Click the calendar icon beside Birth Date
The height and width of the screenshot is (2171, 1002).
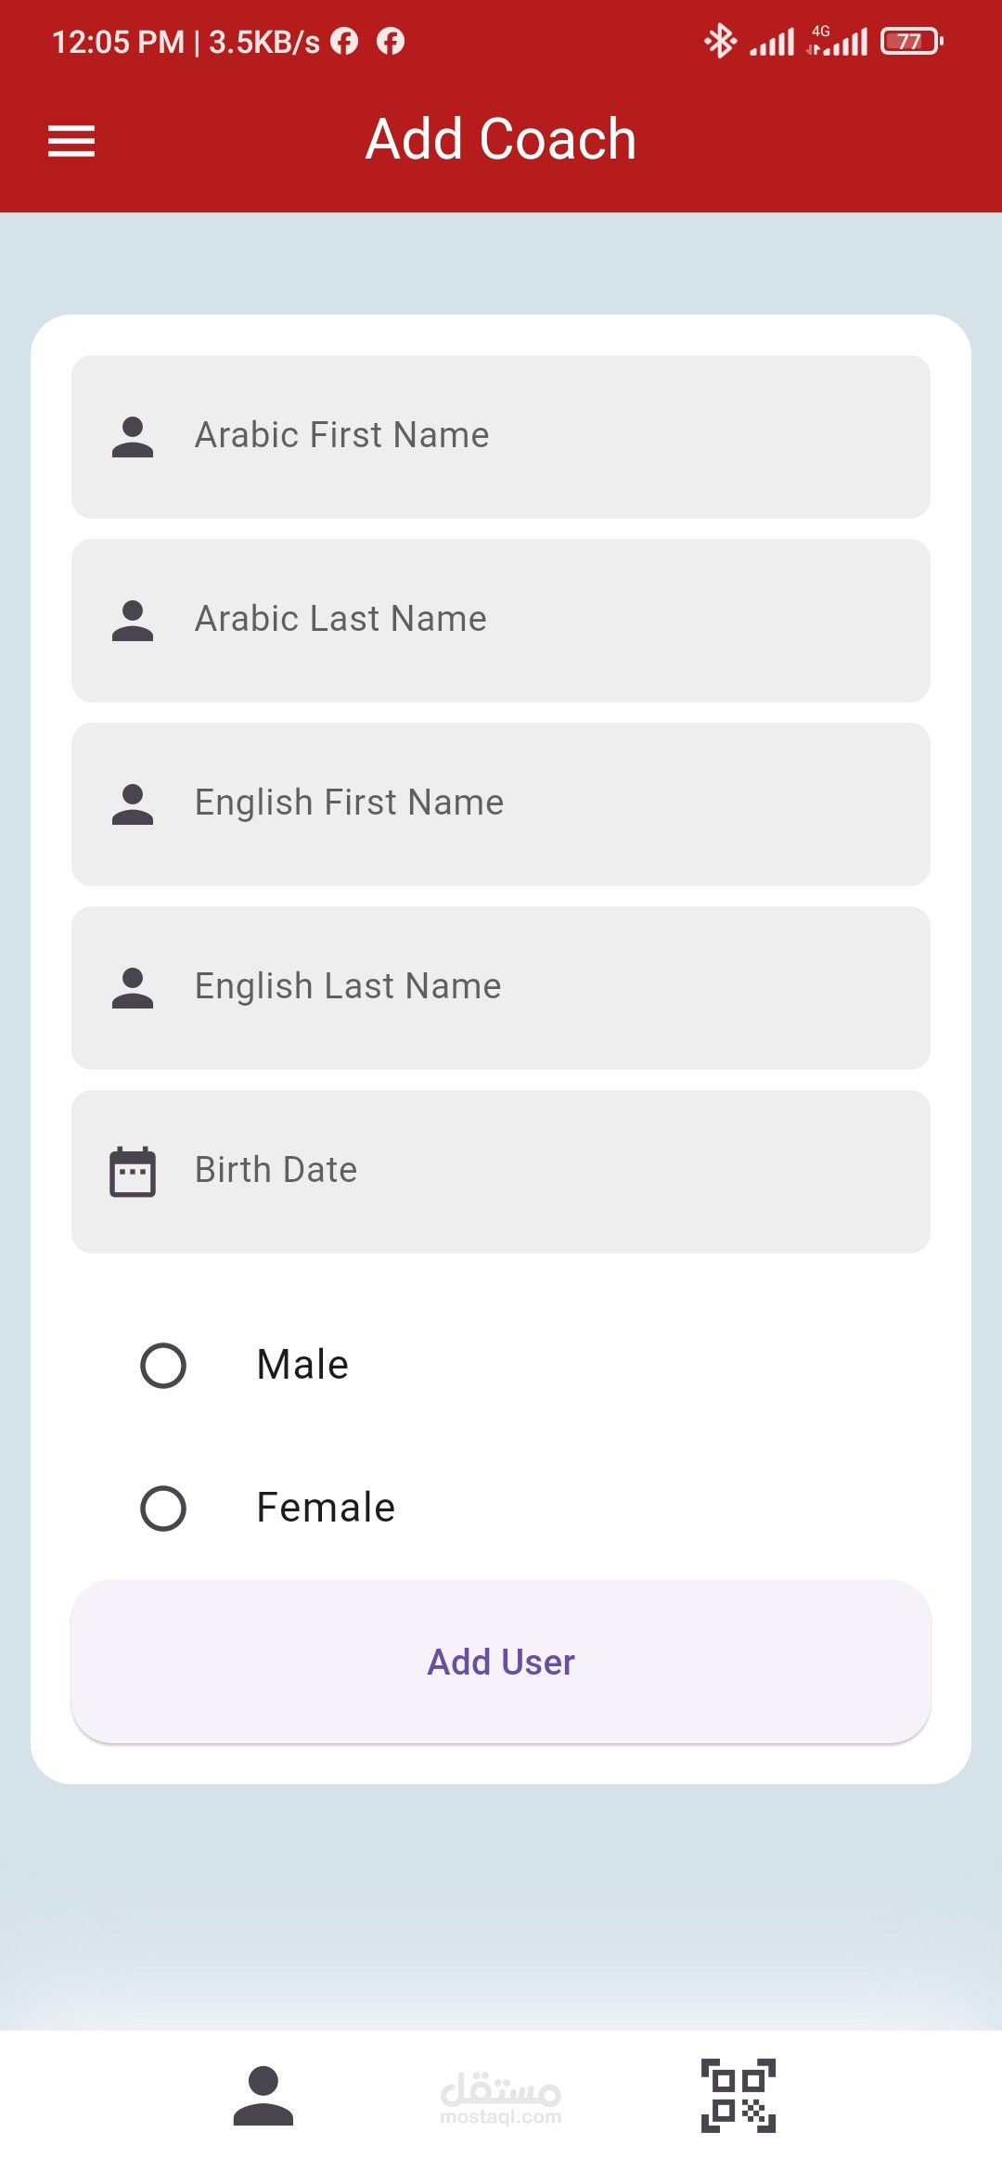coord(133,1172)
